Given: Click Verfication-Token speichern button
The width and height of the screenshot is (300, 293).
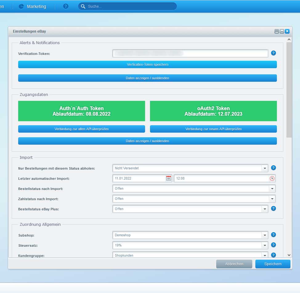Looking at the screenshot, I should click(x=147, y=64).
